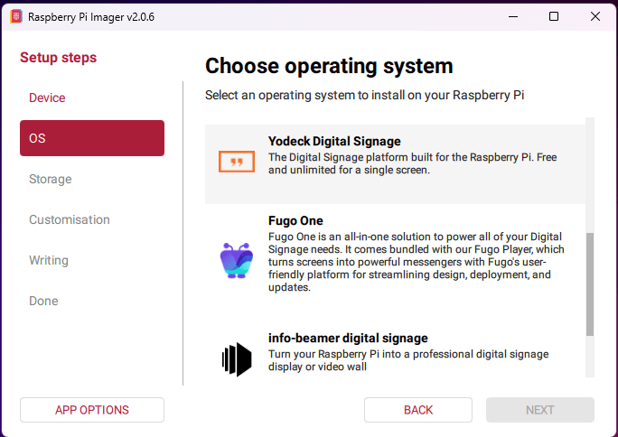Click the OS list vertical scrollbar thumb
The width and height of the screenshot is (618, 437).
click(x=590, y=284)
